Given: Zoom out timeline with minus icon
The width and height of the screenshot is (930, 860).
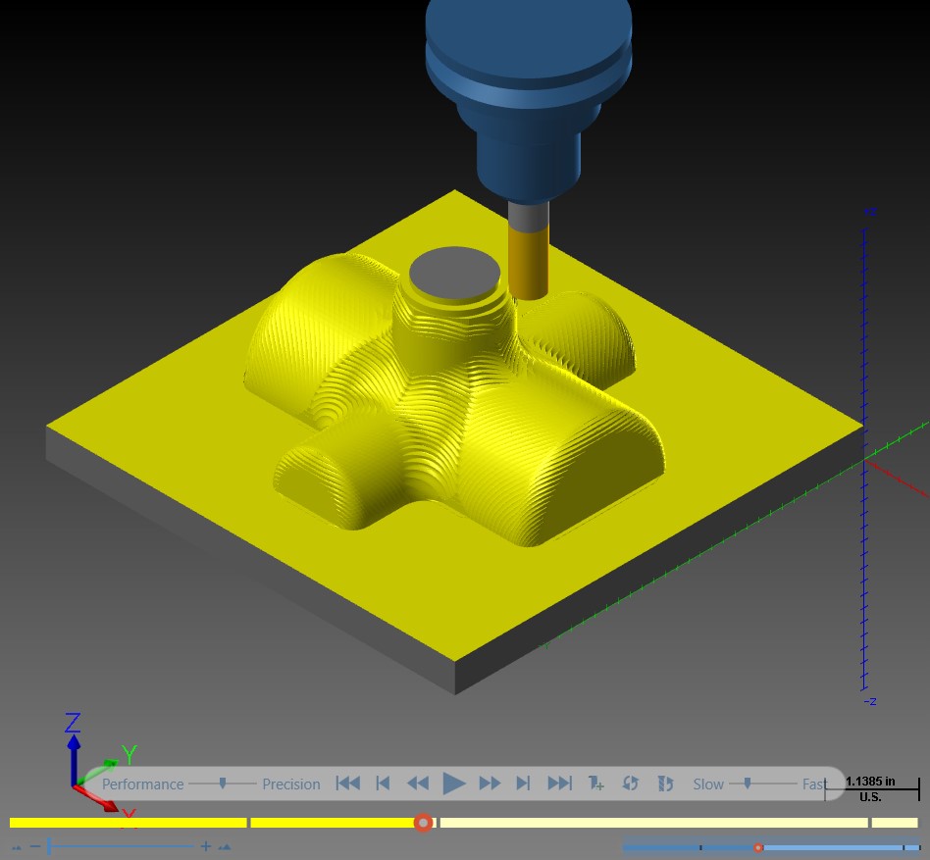Looking at the screenshot, I should pos(35,845).
